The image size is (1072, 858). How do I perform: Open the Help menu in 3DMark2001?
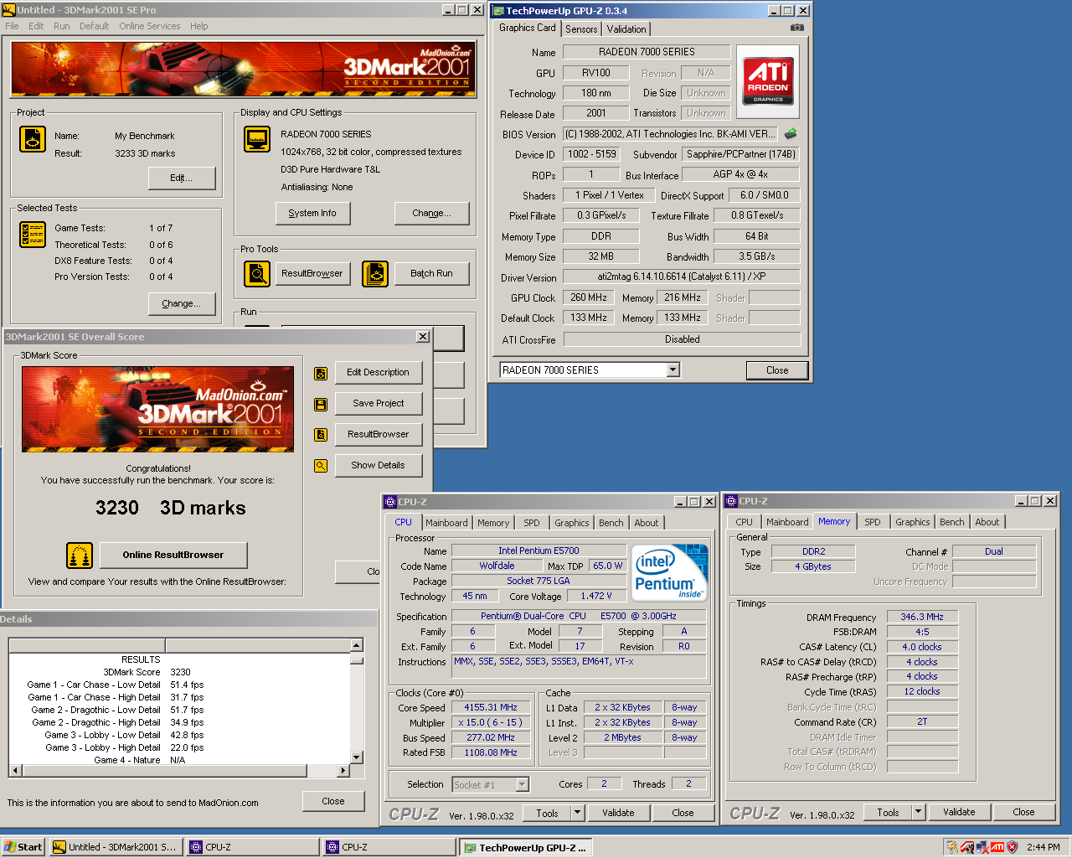coord(198,26)
